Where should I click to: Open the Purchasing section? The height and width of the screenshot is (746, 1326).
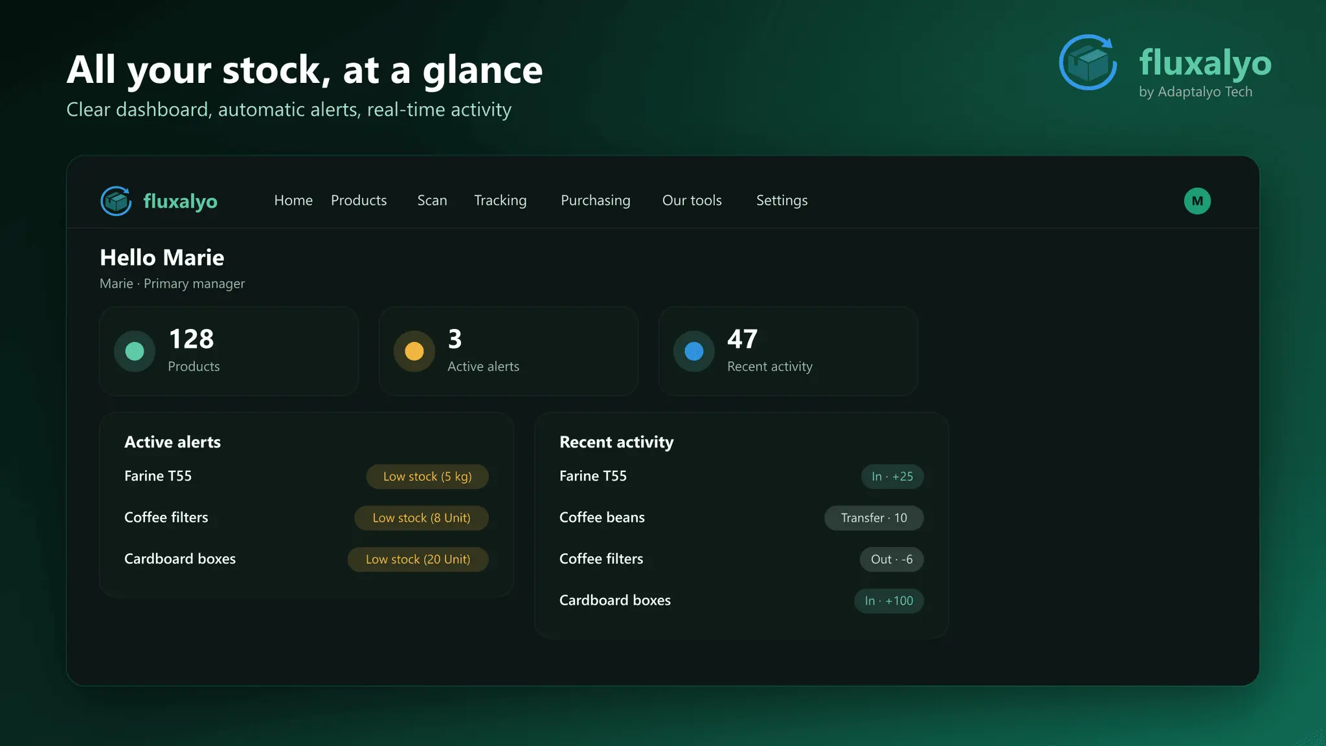click(x=596, y=201)
